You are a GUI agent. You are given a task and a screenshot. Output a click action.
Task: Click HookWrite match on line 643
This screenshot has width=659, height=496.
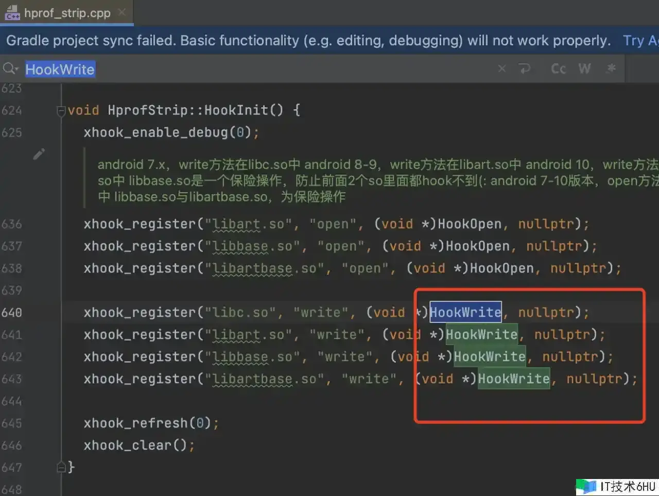(513, 379)
